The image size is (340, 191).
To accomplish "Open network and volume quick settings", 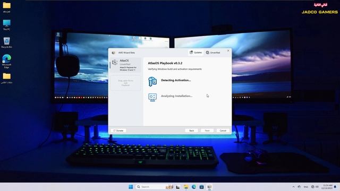I will point(315,187).
